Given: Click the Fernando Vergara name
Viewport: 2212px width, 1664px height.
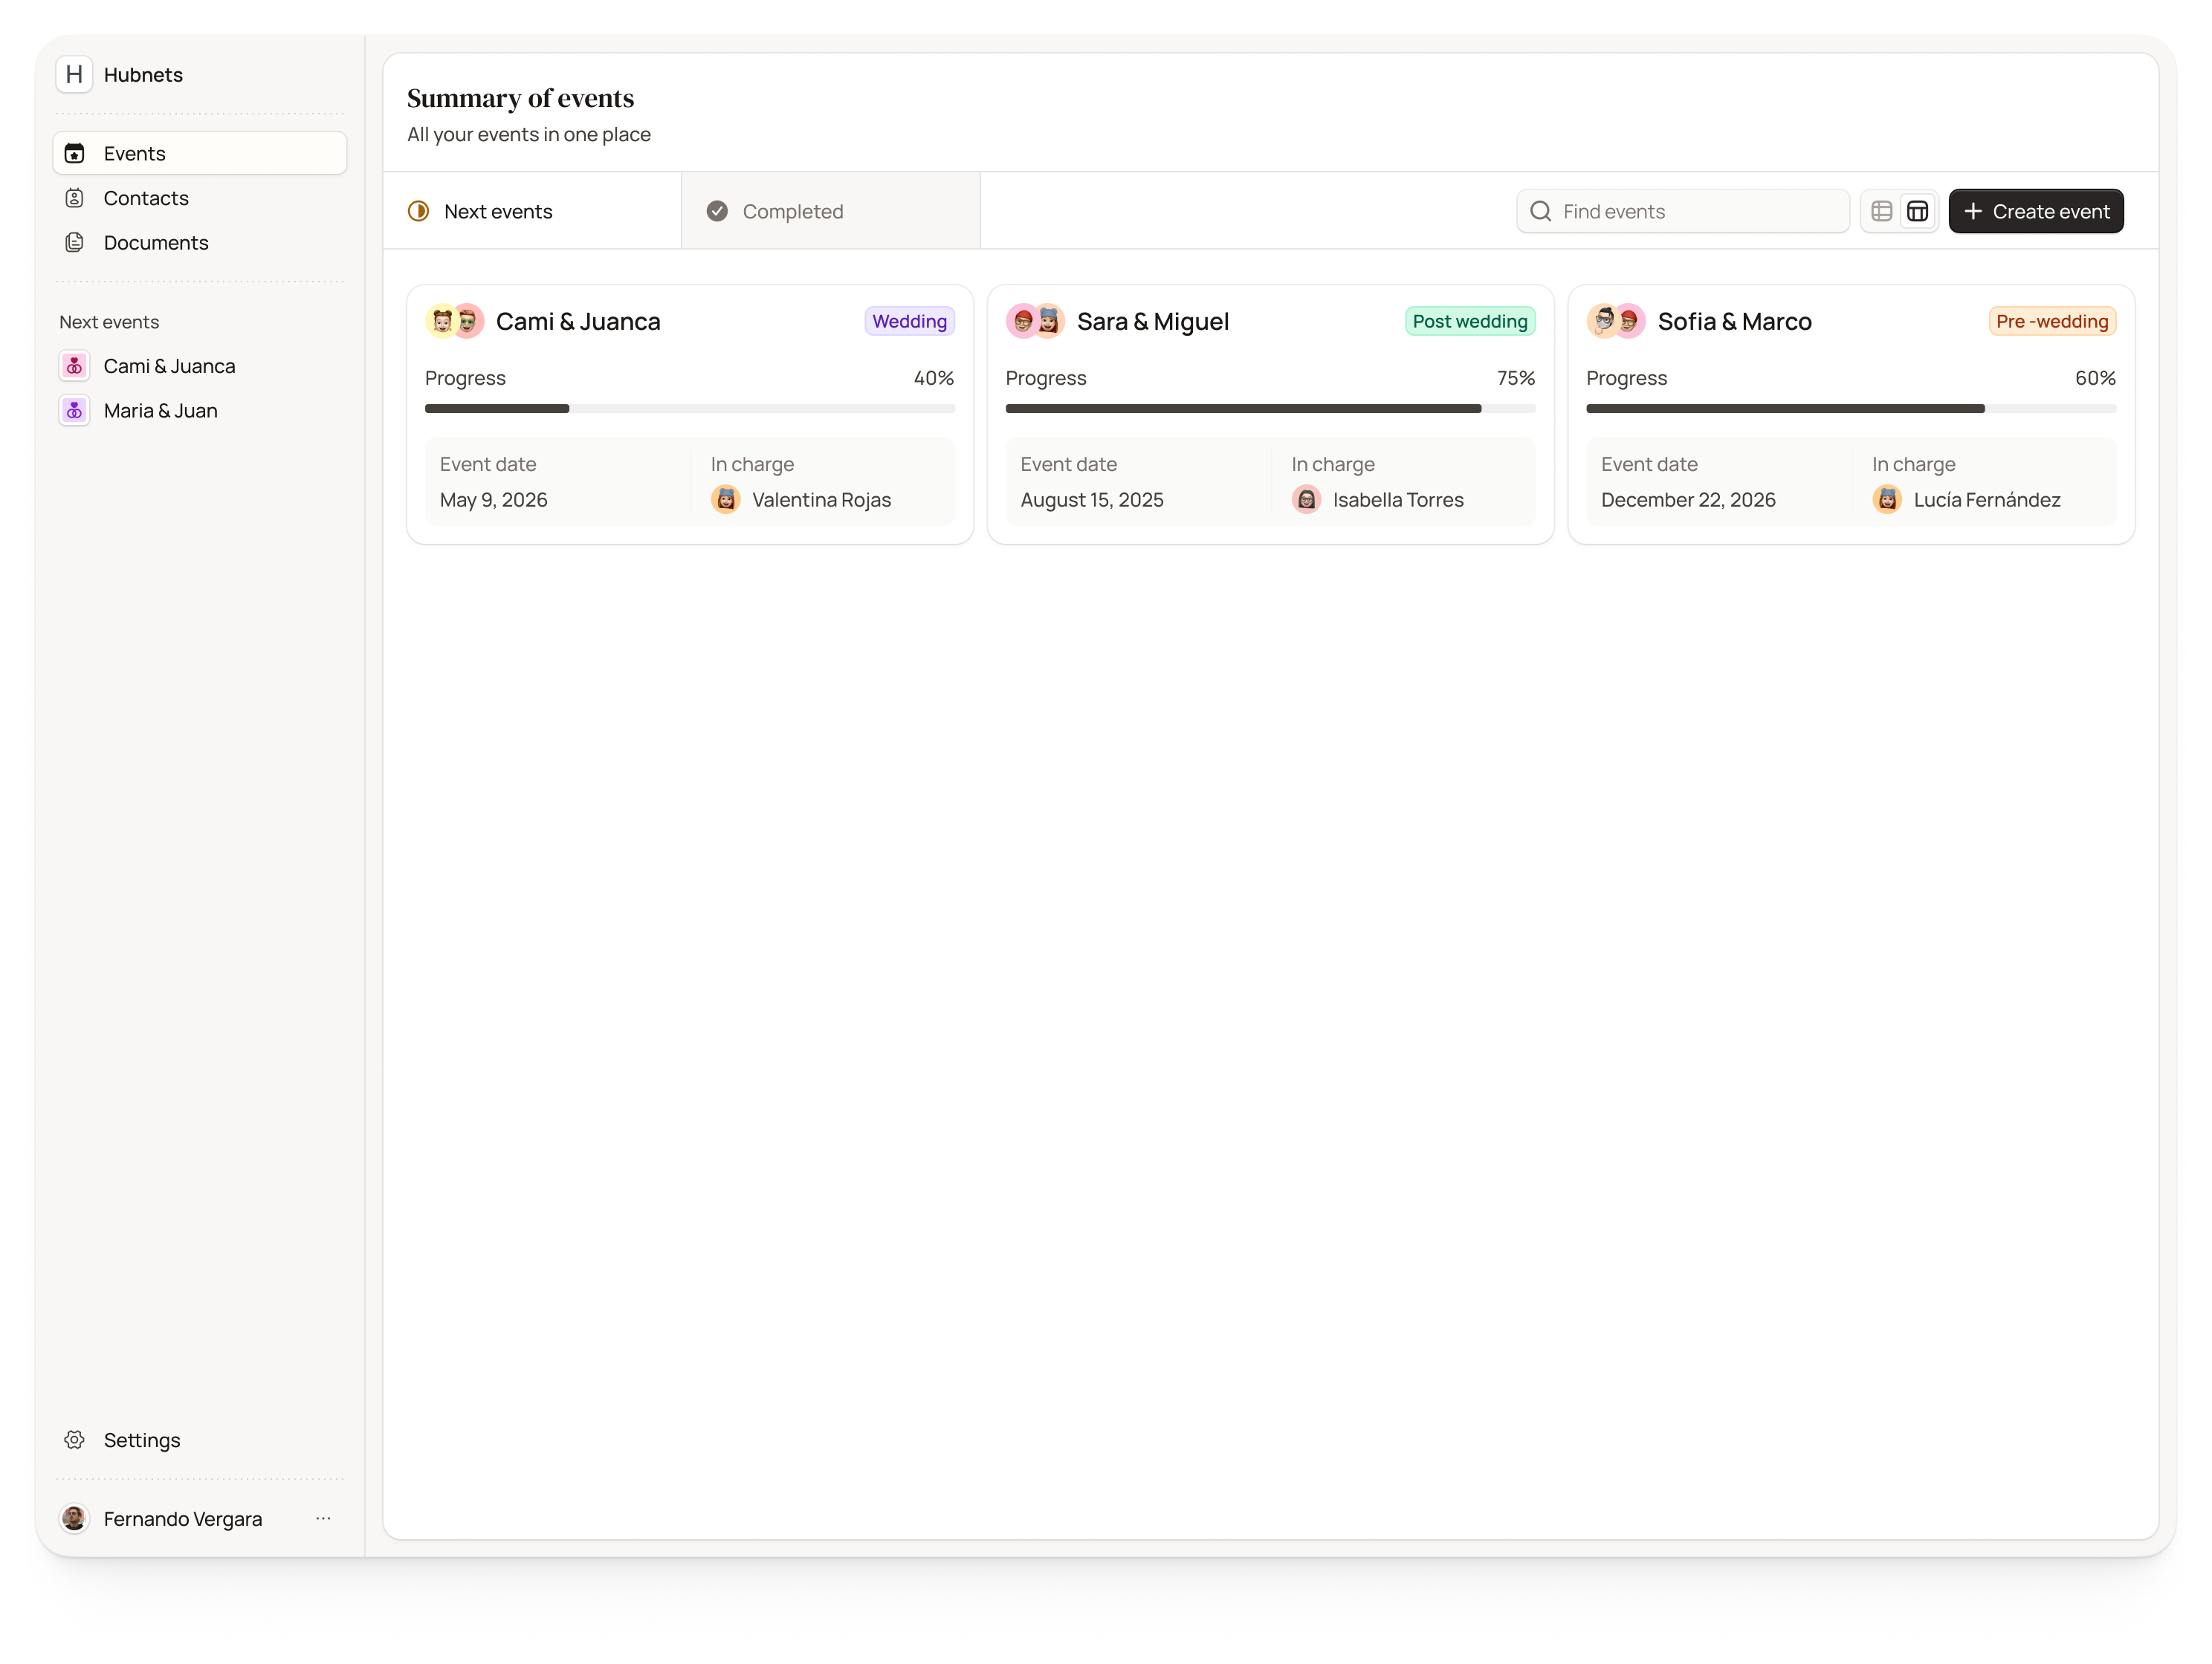Looking at the screenshot, I should tap(183, 1519).
